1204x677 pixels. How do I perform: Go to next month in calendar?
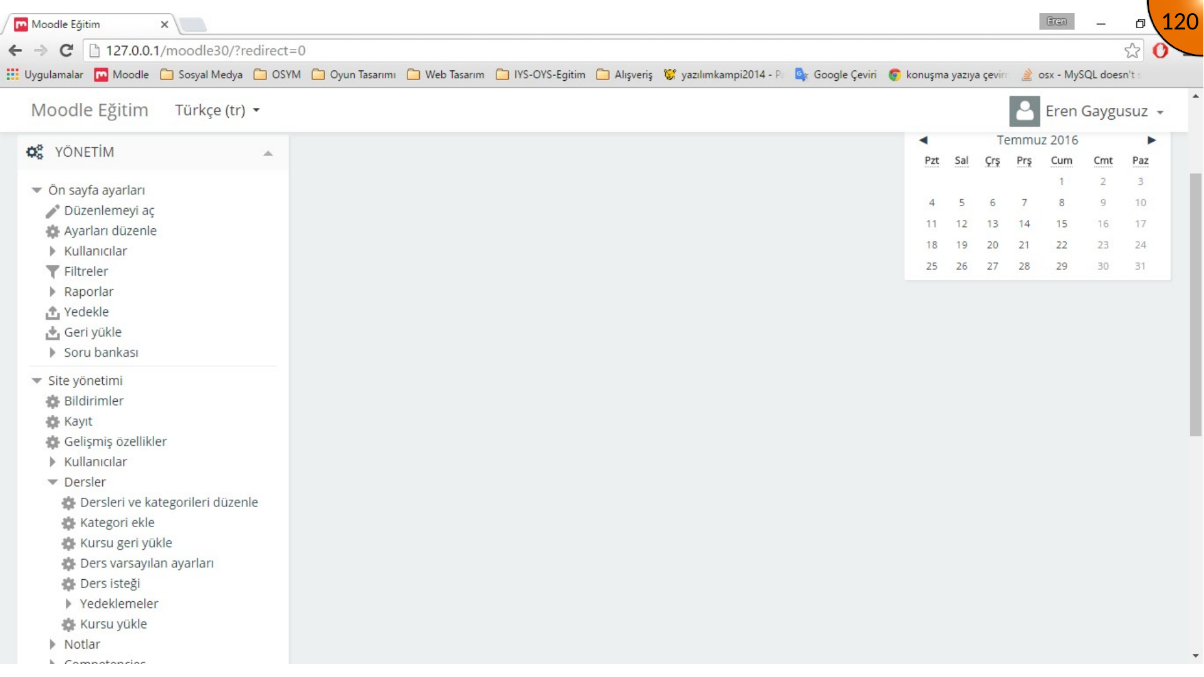tap(1151, 140)
